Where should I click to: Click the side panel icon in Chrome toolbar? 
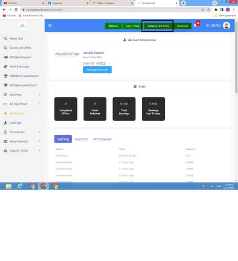222,10
